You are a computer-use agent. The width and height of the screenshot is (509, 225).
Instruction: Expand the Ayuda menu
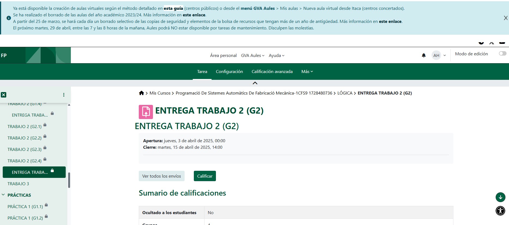[276, 56]
